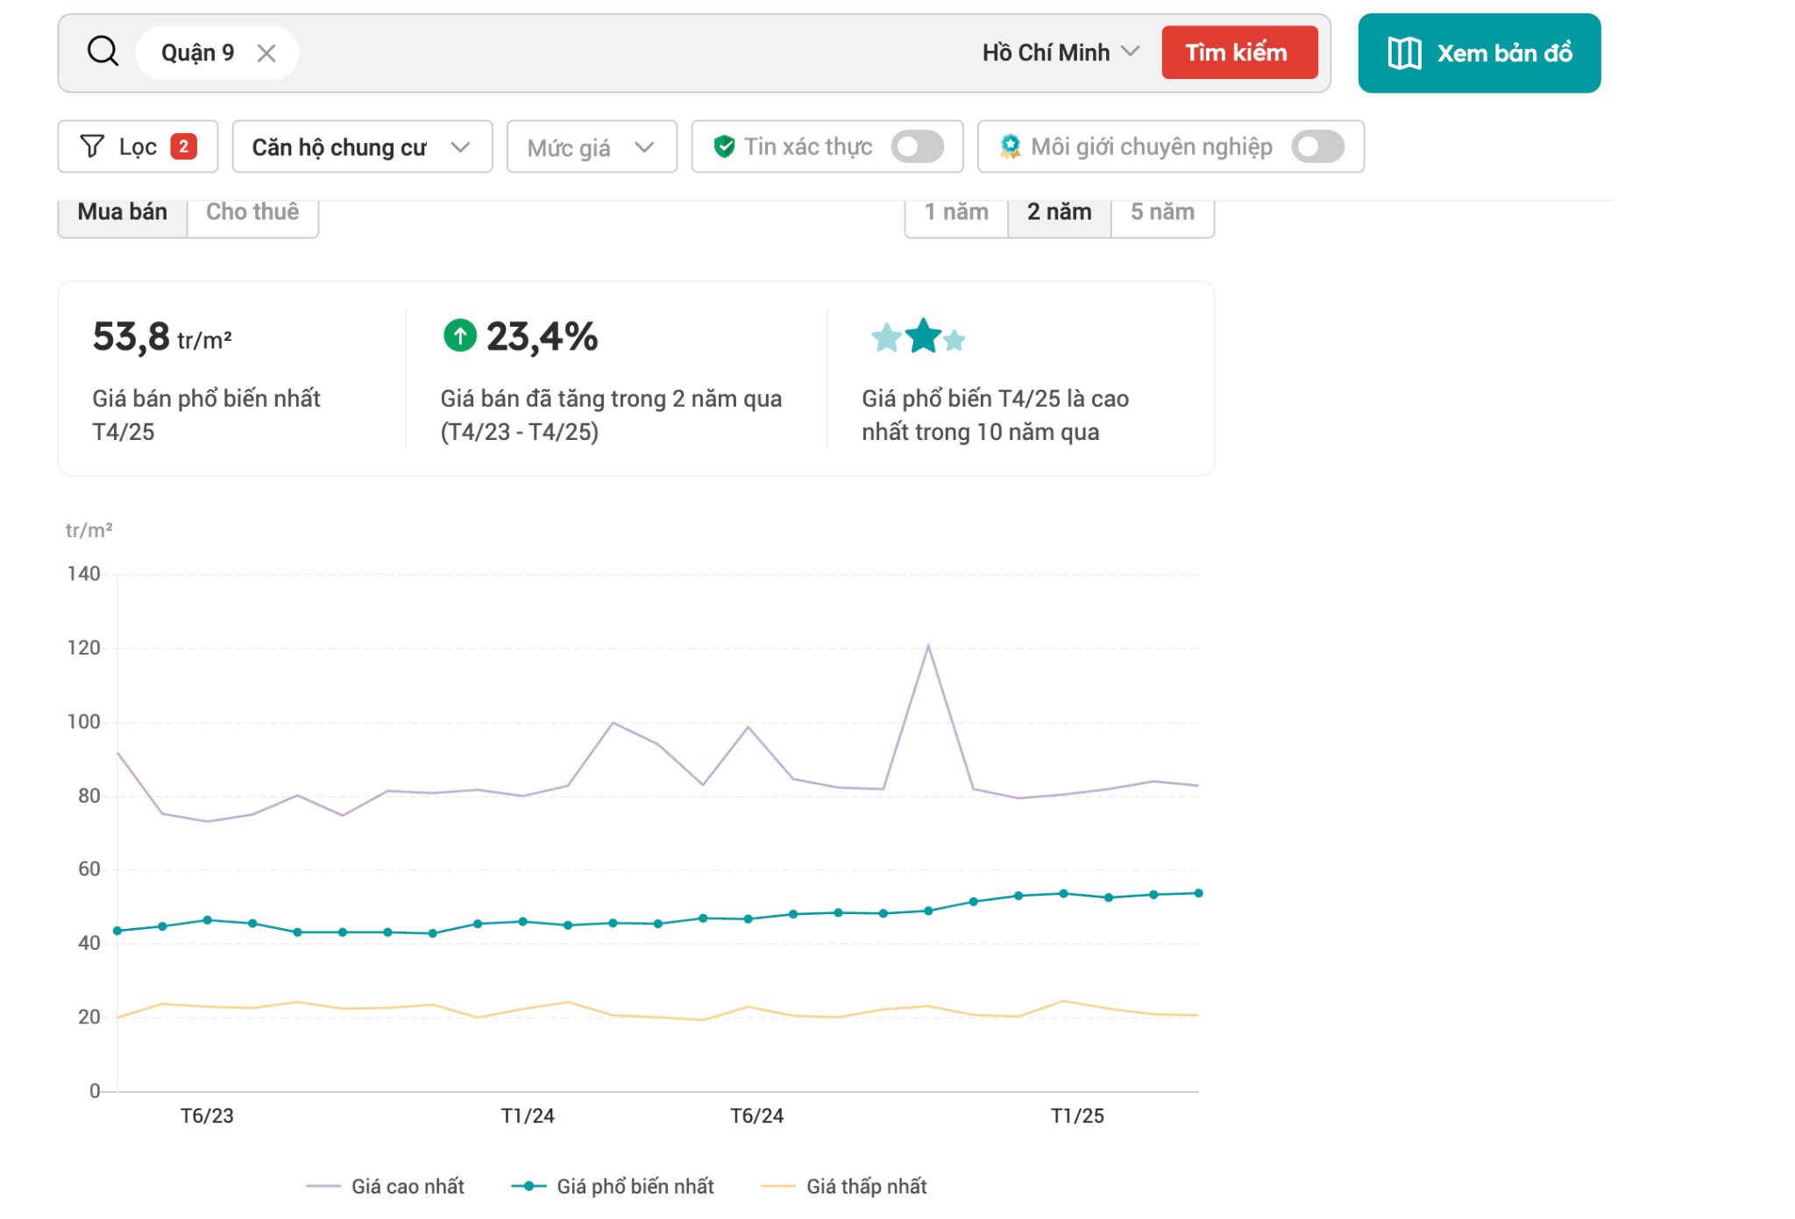This screenshot has height=1219, width=1795.
Task: Click the green verified shield icon
Action: (x=724, y=146)
